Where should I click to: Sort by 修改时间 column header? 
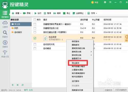coord(108,20)
